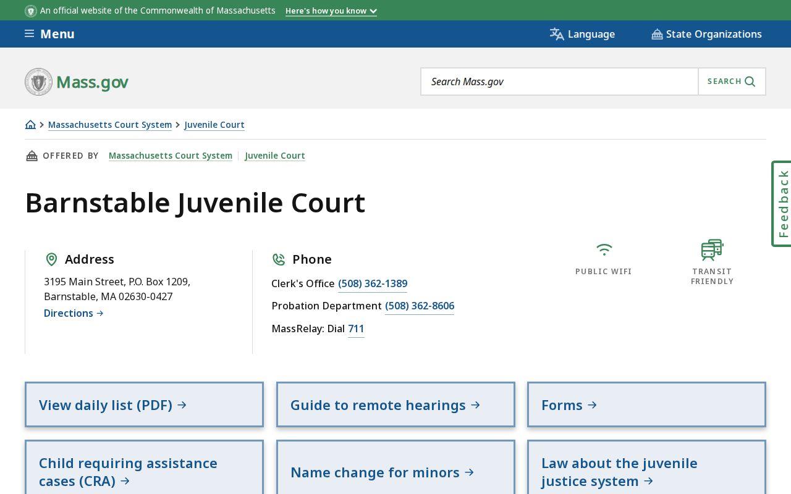Viewport: 791px width, 494px height.
Task: Open the Language menu label
Action: pyautogui.click(x=591, y=34)
